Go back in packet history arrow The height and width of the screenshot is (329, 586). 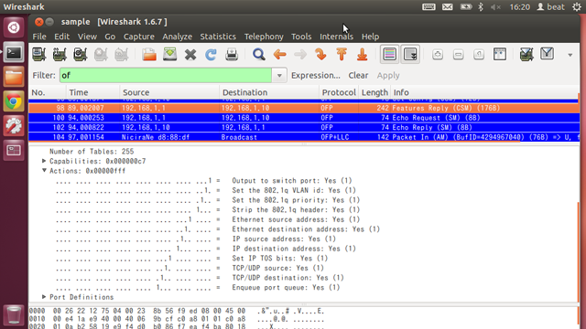(279, 55)
